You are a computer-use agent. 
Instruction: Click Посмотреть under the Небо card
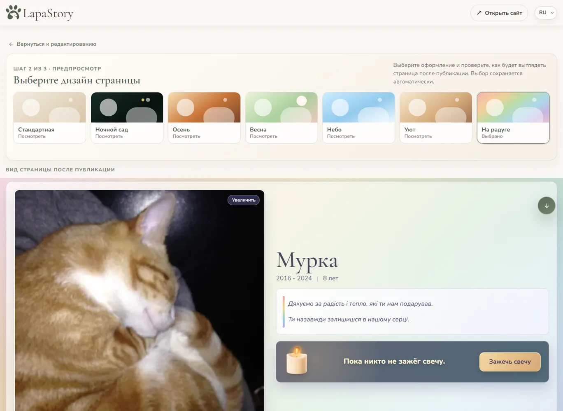341,136
